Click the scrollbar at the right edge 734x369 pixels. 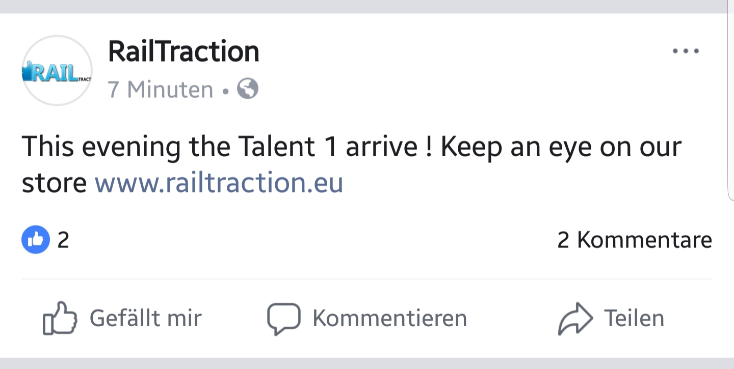(x=730, y=102)
